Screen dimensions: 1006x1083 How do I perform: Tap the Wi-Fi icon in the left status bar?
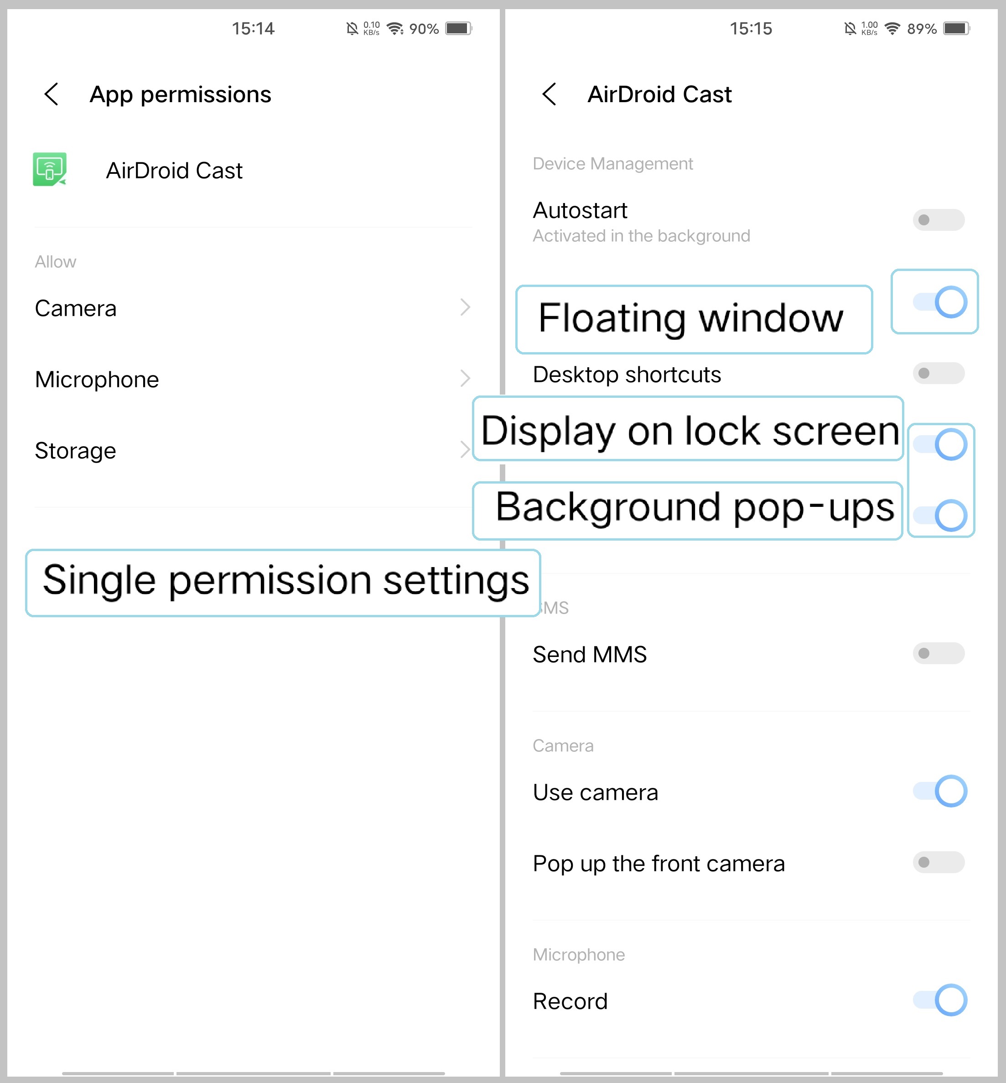point(396,28)
